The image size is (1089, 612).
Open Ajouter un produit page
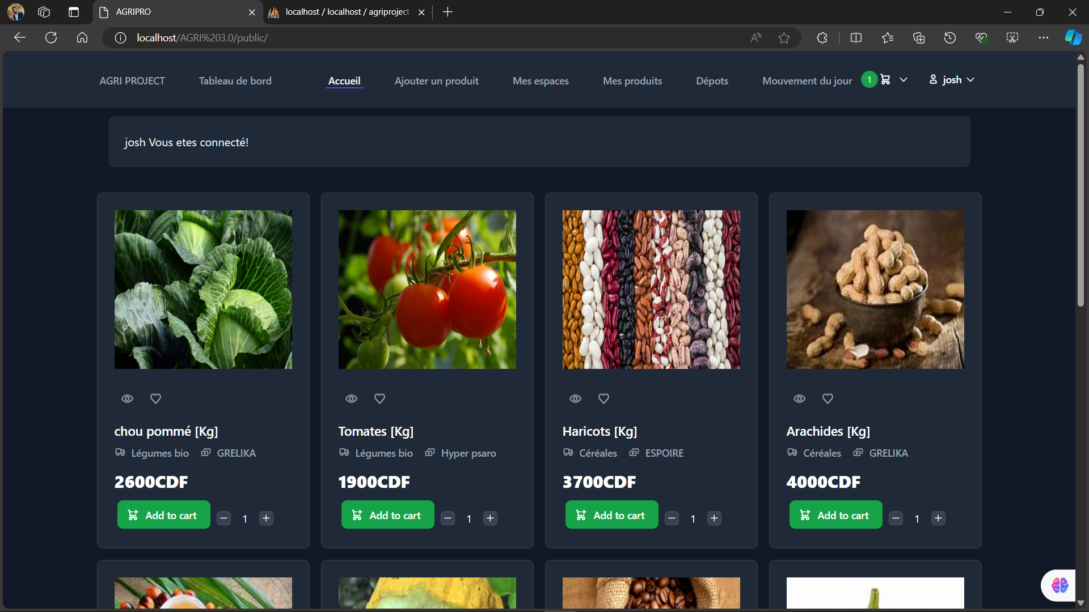click(436, 81)
